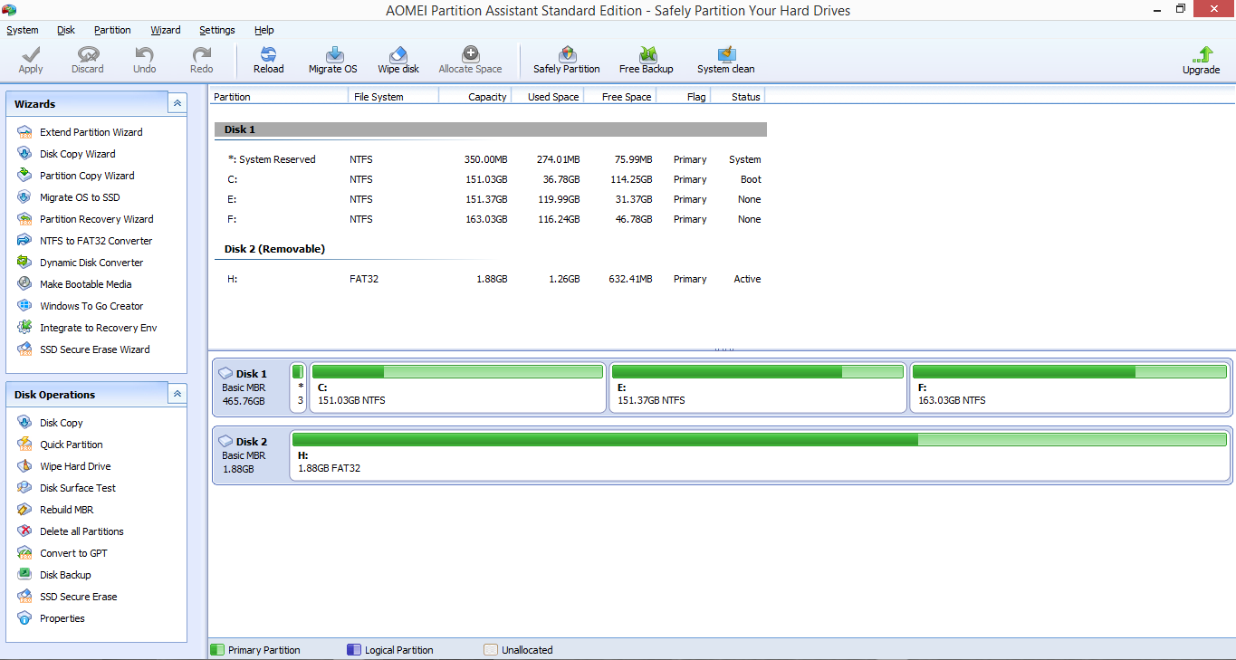
Task: Click Delete all Partitions
Action: pos(70,531)
